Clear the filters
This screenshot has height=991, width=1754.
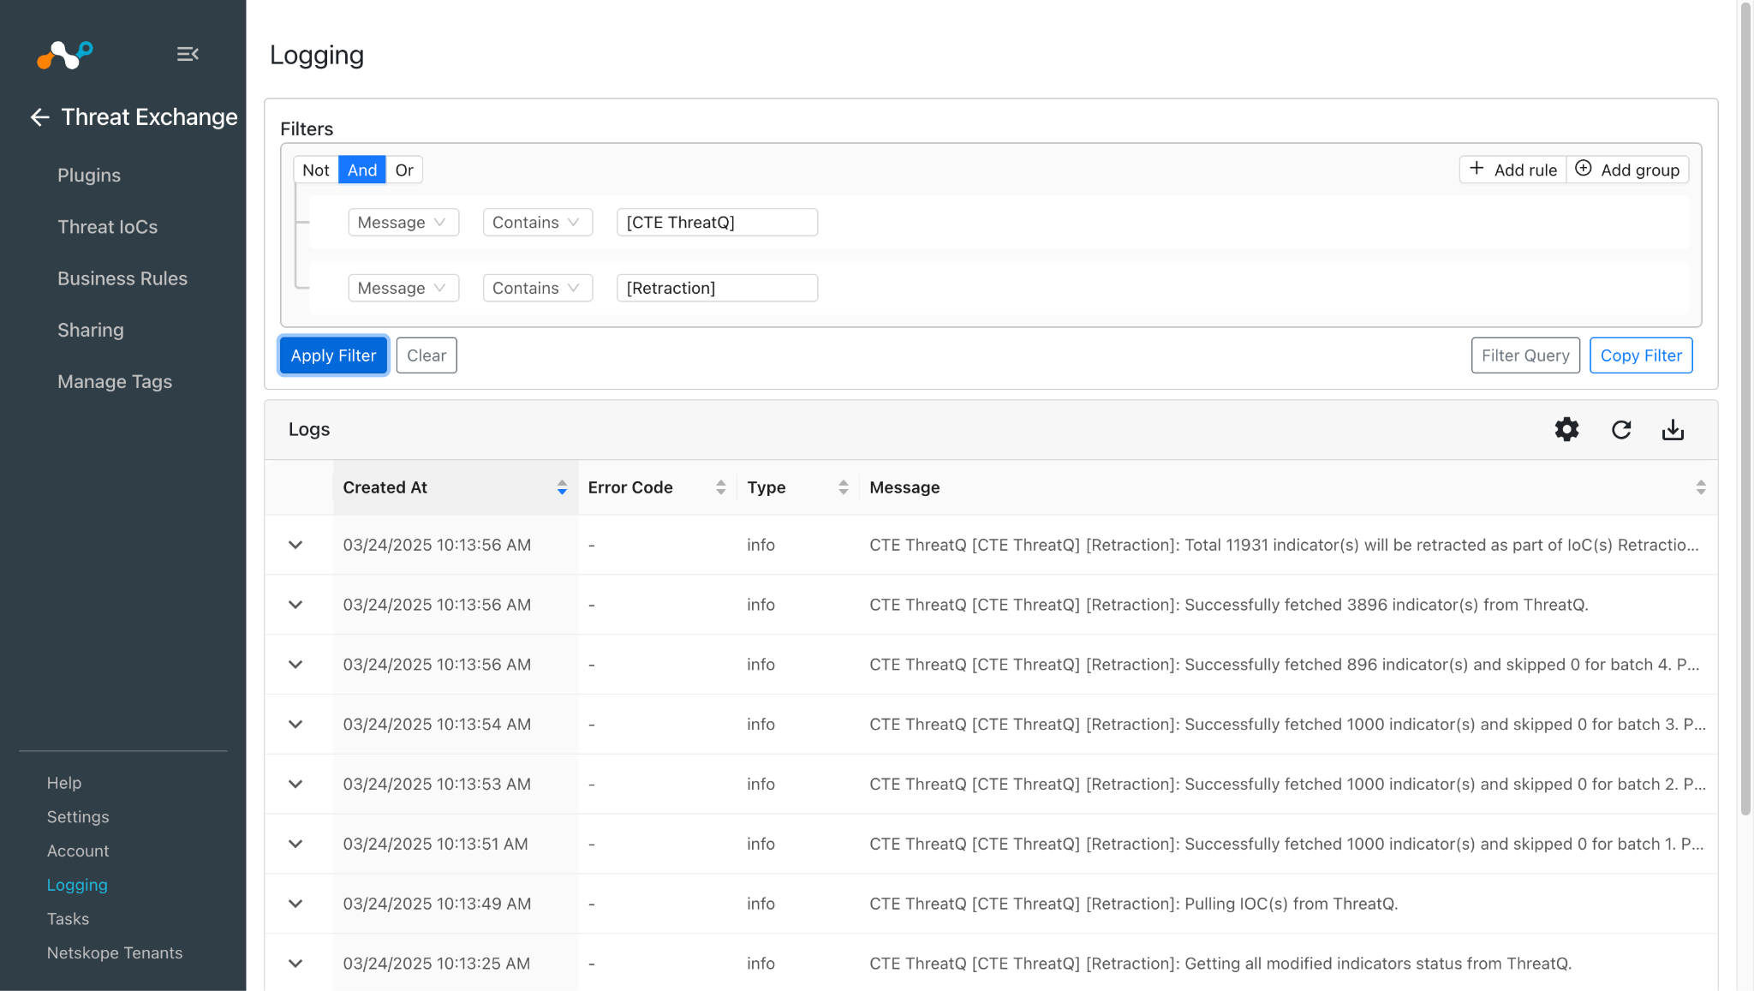427,355
